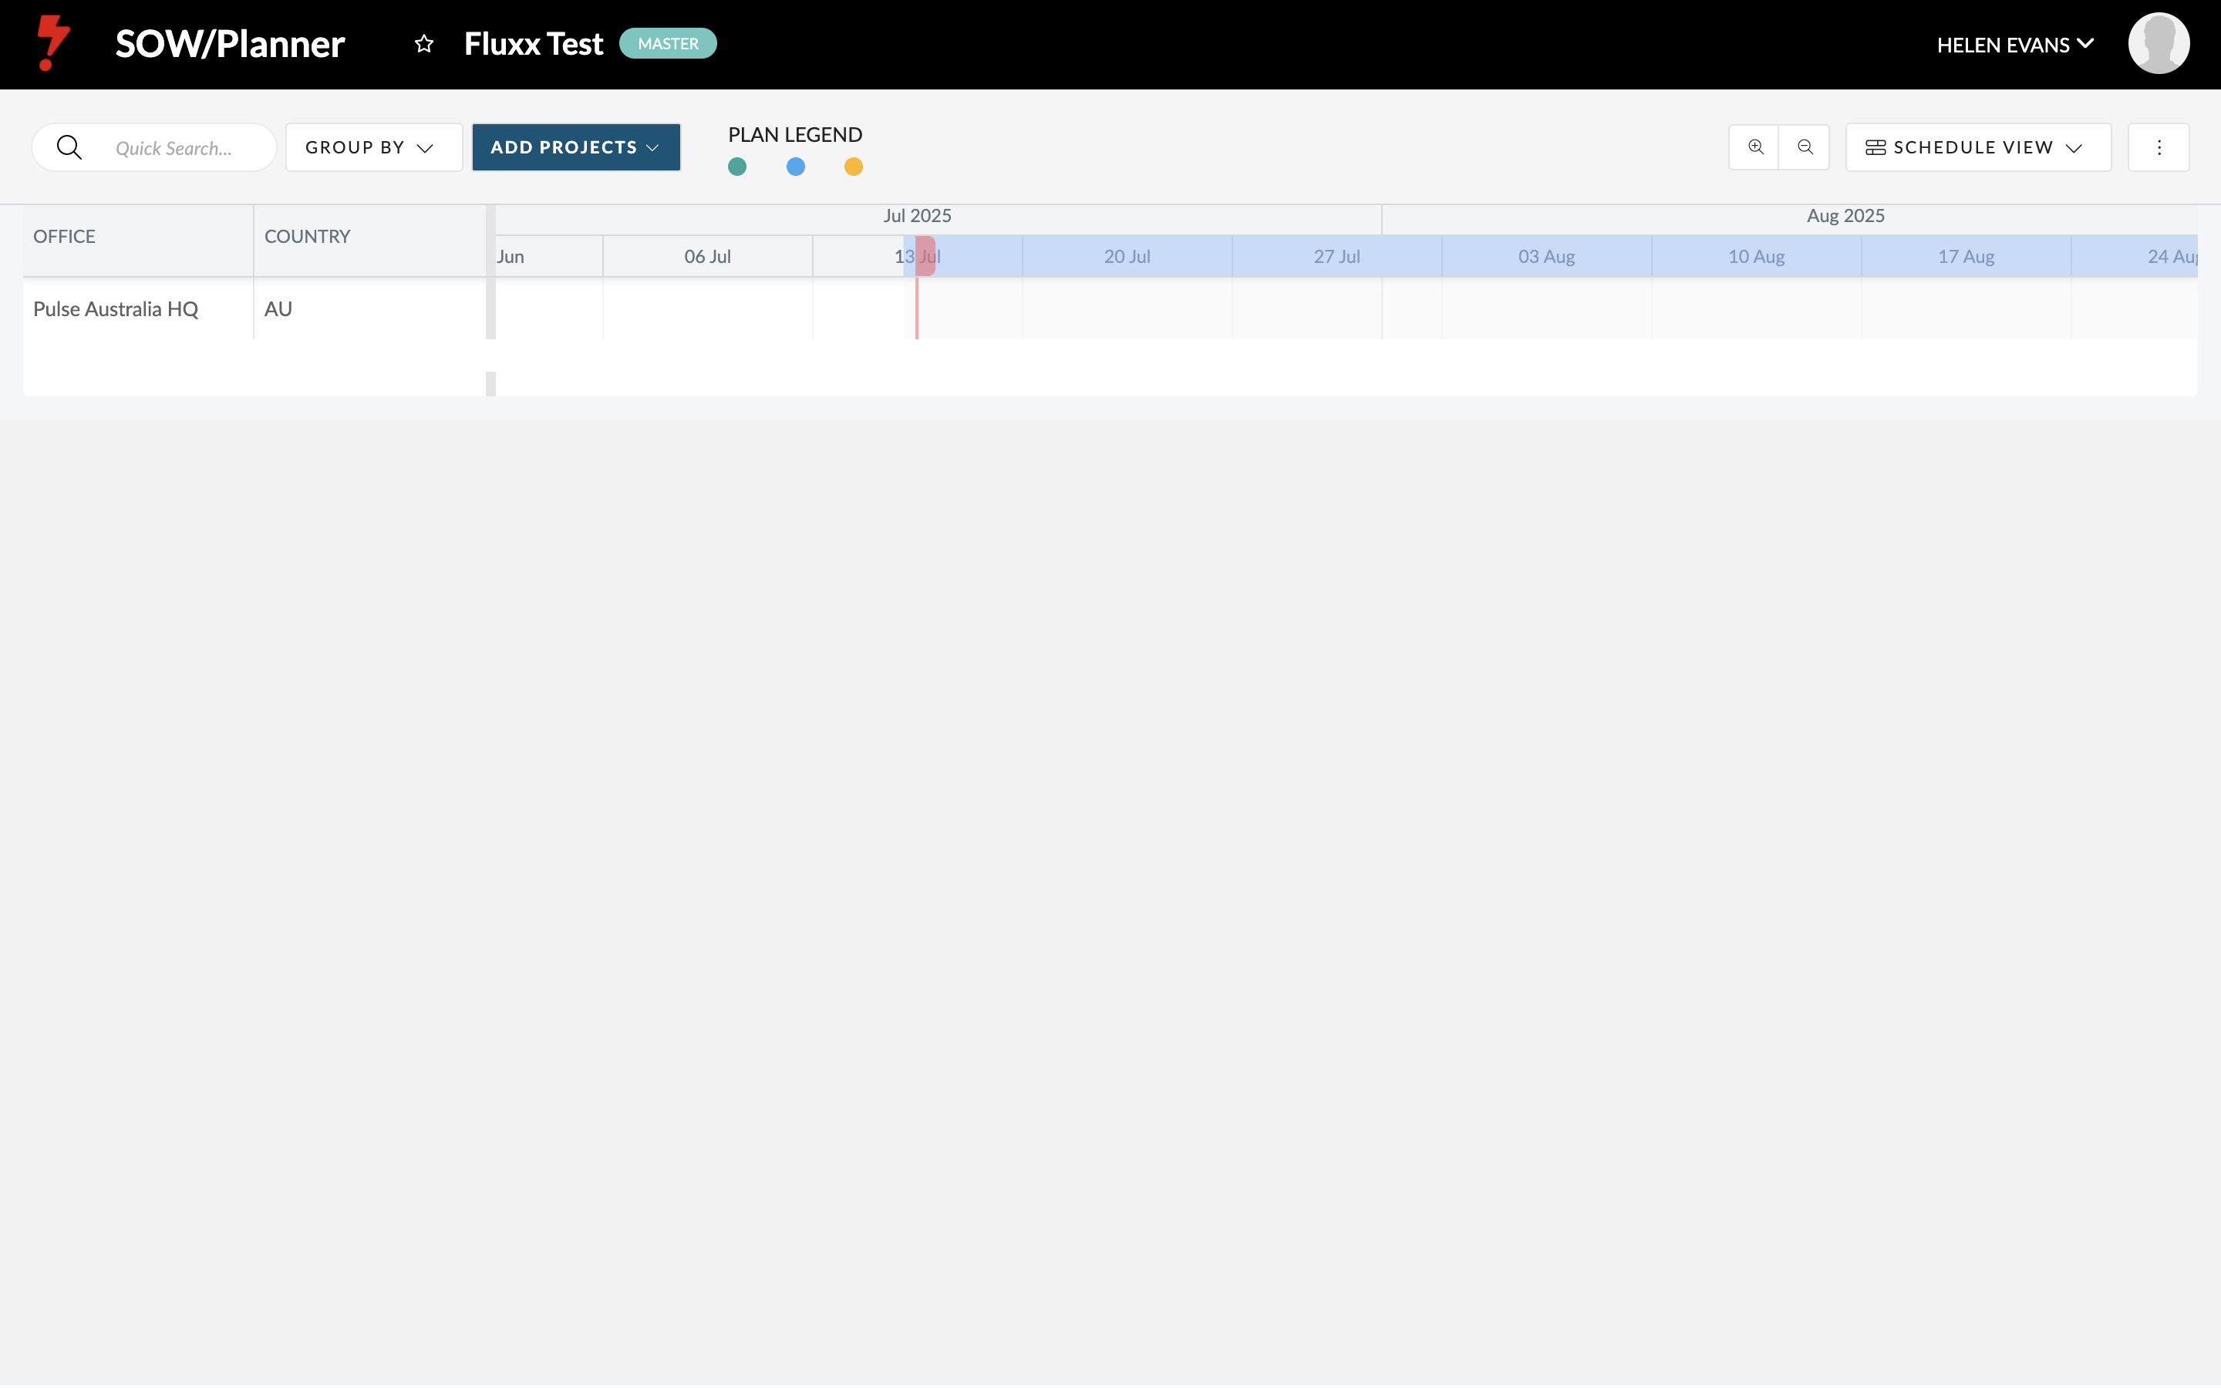Click the AU country cell
This screenshot has width=2221, height=1388.
point(370,309)
